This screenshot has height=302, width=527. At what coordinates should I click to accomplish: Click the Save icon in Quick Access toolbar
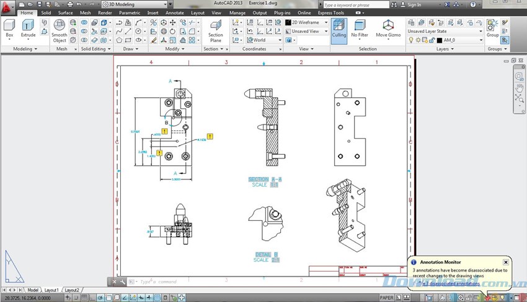[x=39, y=4]
